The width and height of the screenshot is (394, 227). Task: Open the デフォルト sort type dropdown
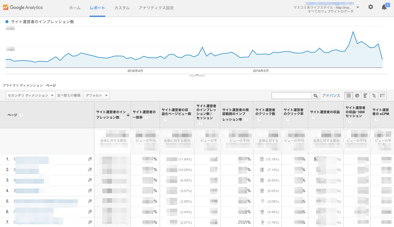pyautogui.click(x=96, y=95)
